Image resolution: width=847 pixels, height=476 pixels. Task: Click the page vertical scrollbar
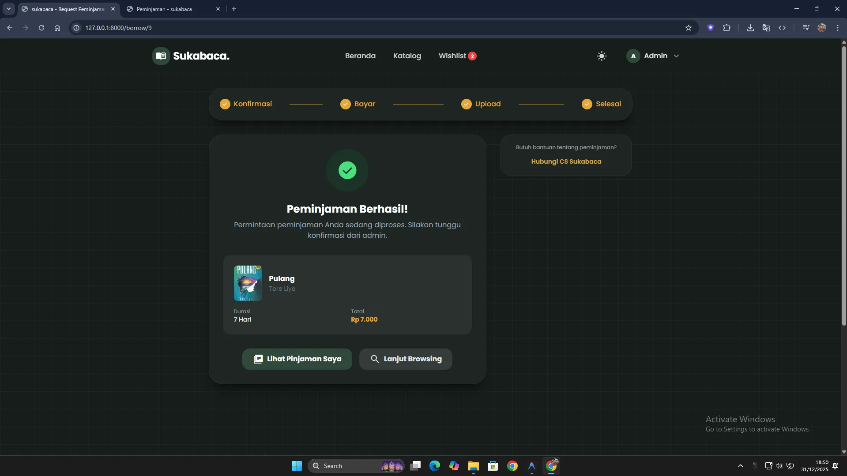[x=843, y=185]
